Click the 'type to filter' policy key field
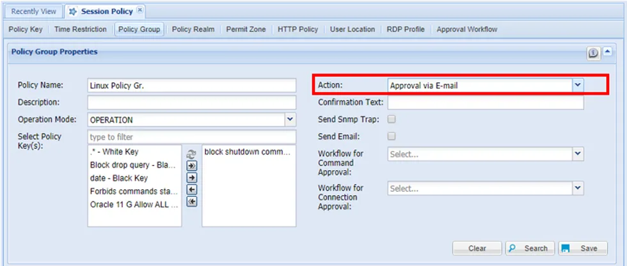The image size is (627, 266). [192, 137]
